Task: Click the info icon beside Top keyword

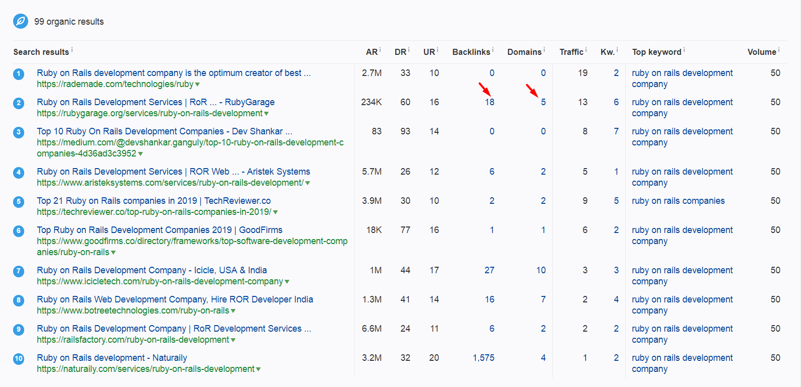Action: click(x=684, y=50)
